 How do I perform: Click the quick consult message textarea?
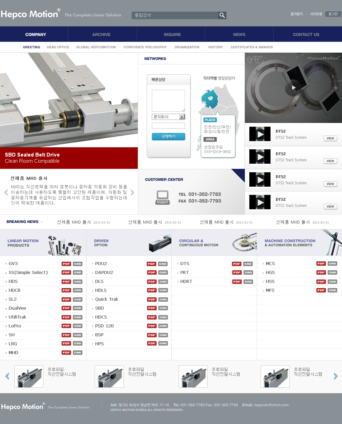pyautogui.click(x=168, y=101)
